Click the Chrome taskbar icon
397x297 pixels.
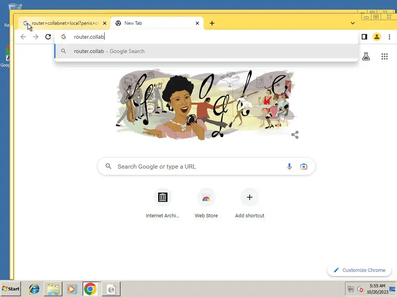point(90,288)
